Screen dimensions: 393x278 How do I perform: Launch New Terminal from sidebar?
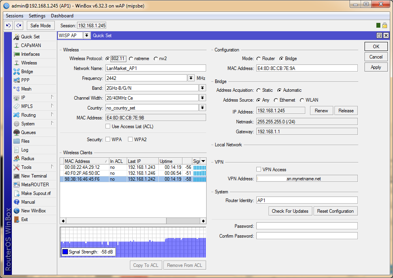[34, 176]
